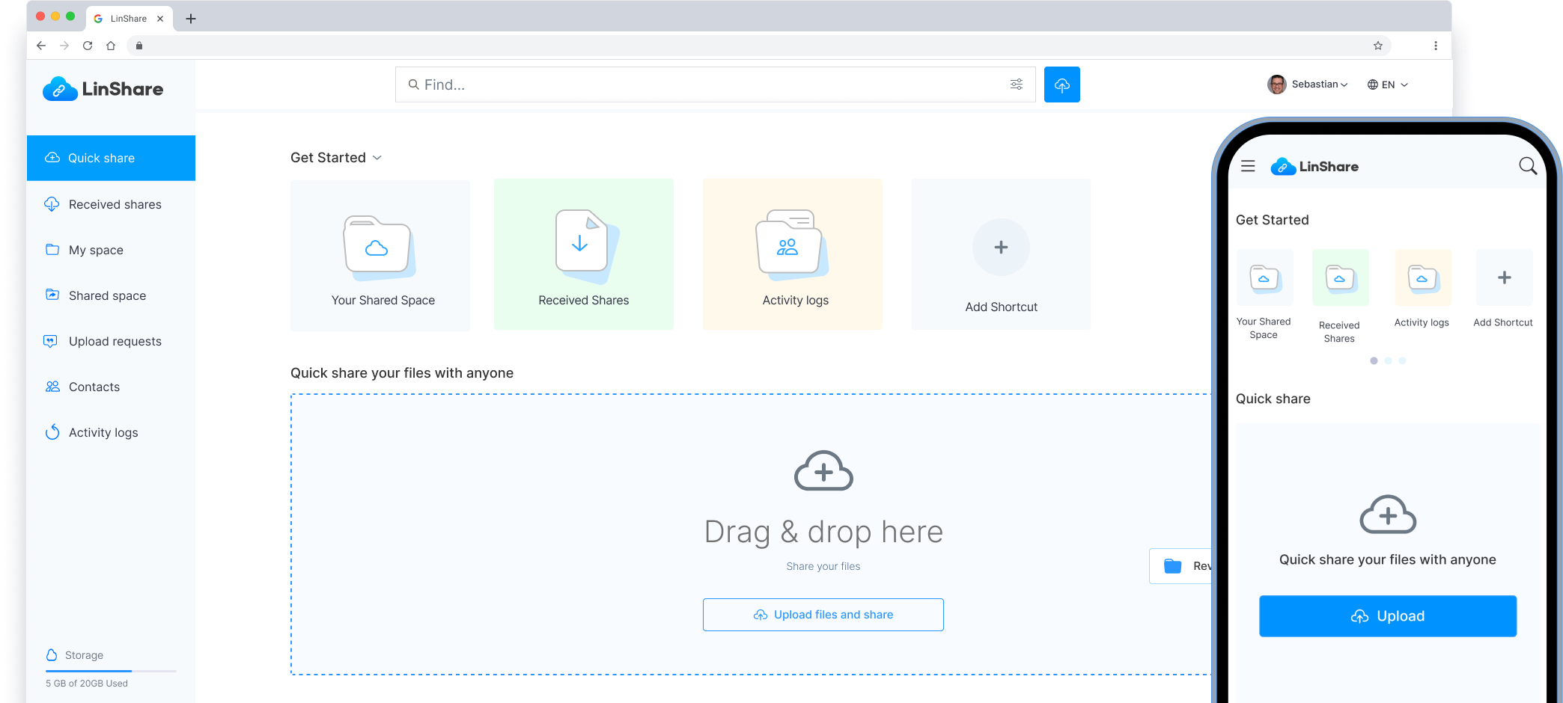Click the blue cloud upload icon beside search
The width and height of the screenshot is (1563, 703).
tap(1061, 85)
